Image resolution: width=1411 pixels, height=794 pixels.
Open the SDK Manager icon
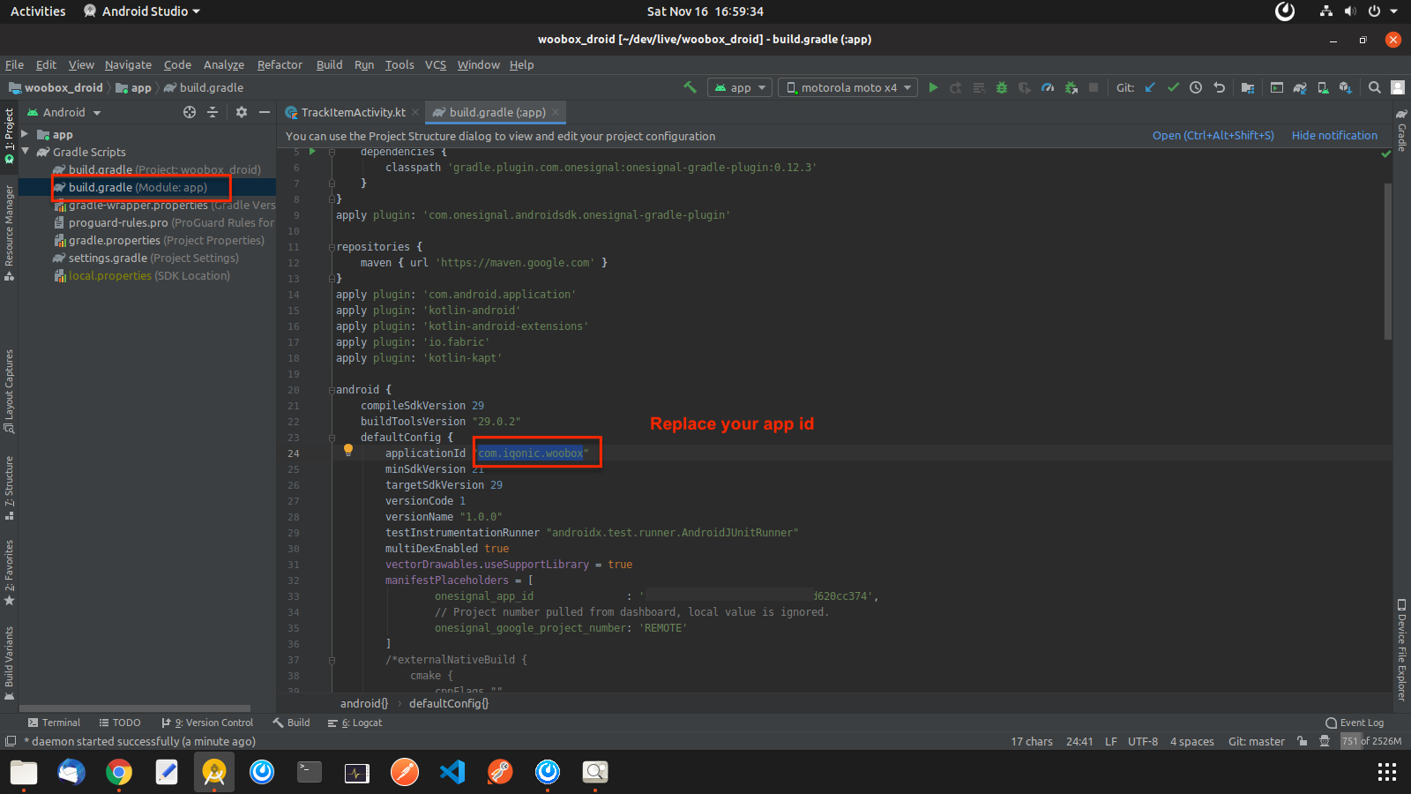click(x=1346, y=87)
